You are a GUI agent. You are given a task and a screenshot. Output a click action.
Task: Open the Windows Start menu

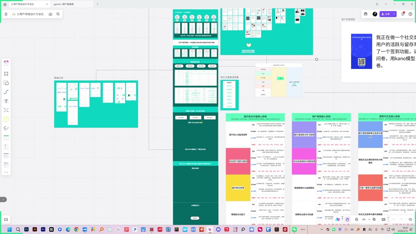tap(10, 229)
